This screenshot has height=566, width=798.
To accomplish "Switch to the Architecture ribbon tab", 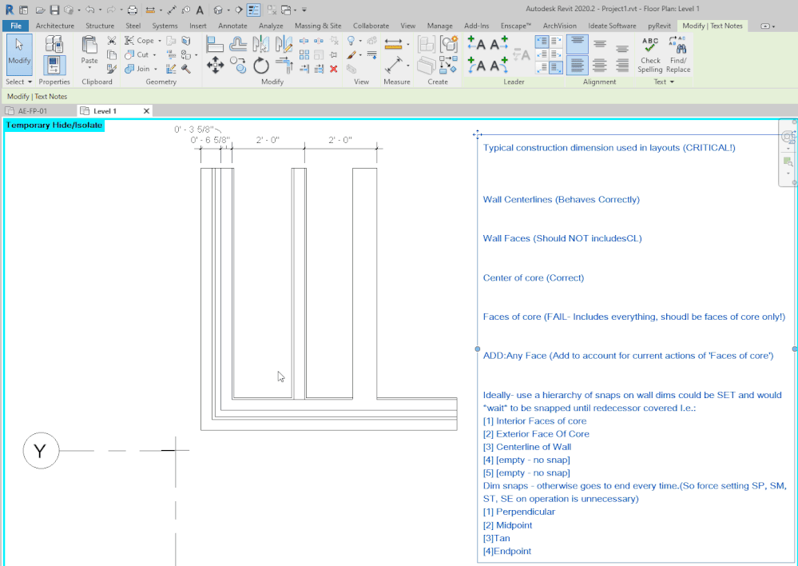I will coord(54,26).
